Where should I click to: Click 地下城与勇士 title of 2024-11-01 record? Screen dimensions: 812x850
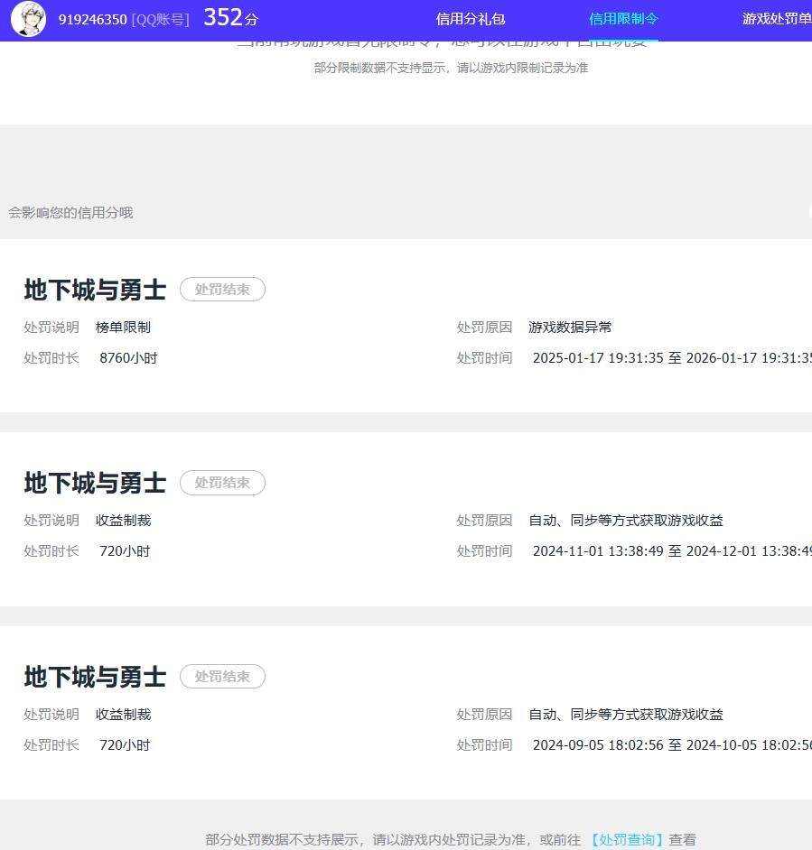(x=95, y=483)
